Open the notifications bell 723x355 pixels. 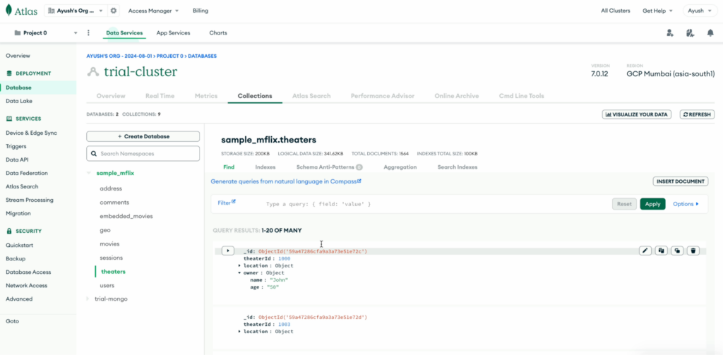tap(710, 32)
